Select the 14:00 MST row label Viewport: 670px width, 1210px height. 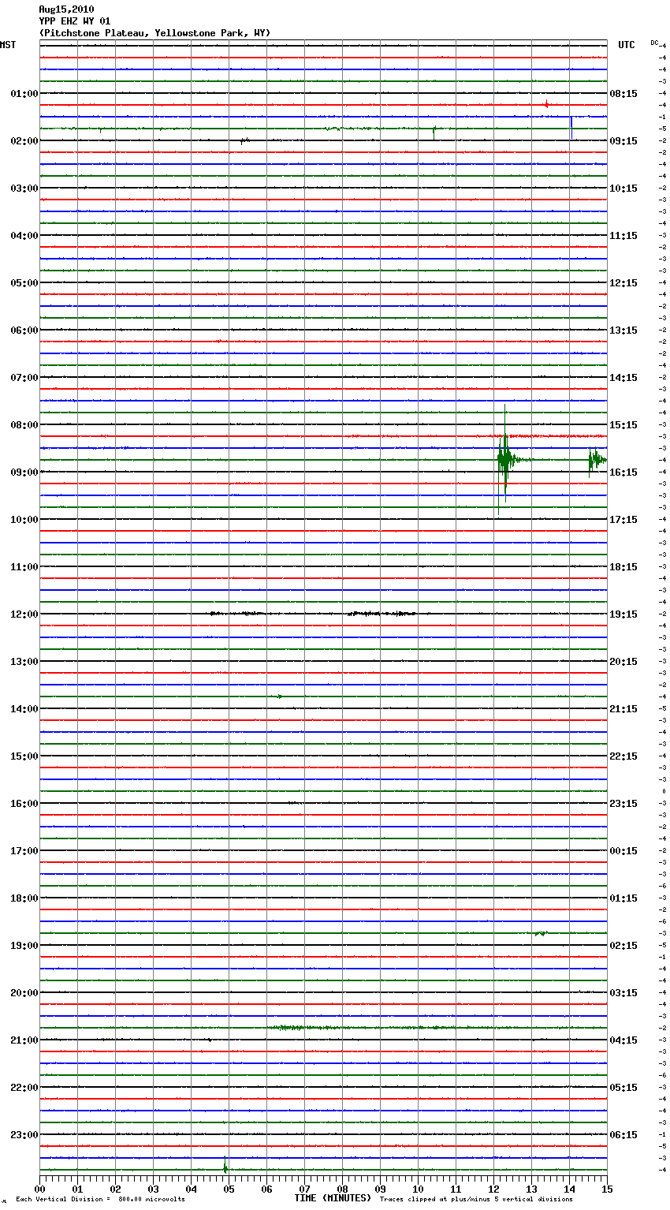[24, 709]
